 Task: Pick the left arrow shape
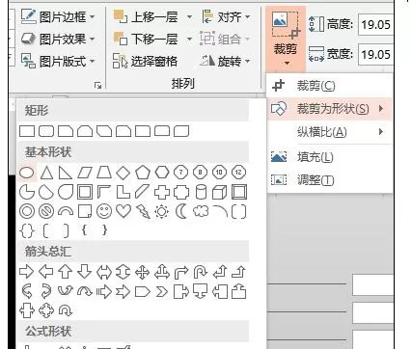[46, 272]
